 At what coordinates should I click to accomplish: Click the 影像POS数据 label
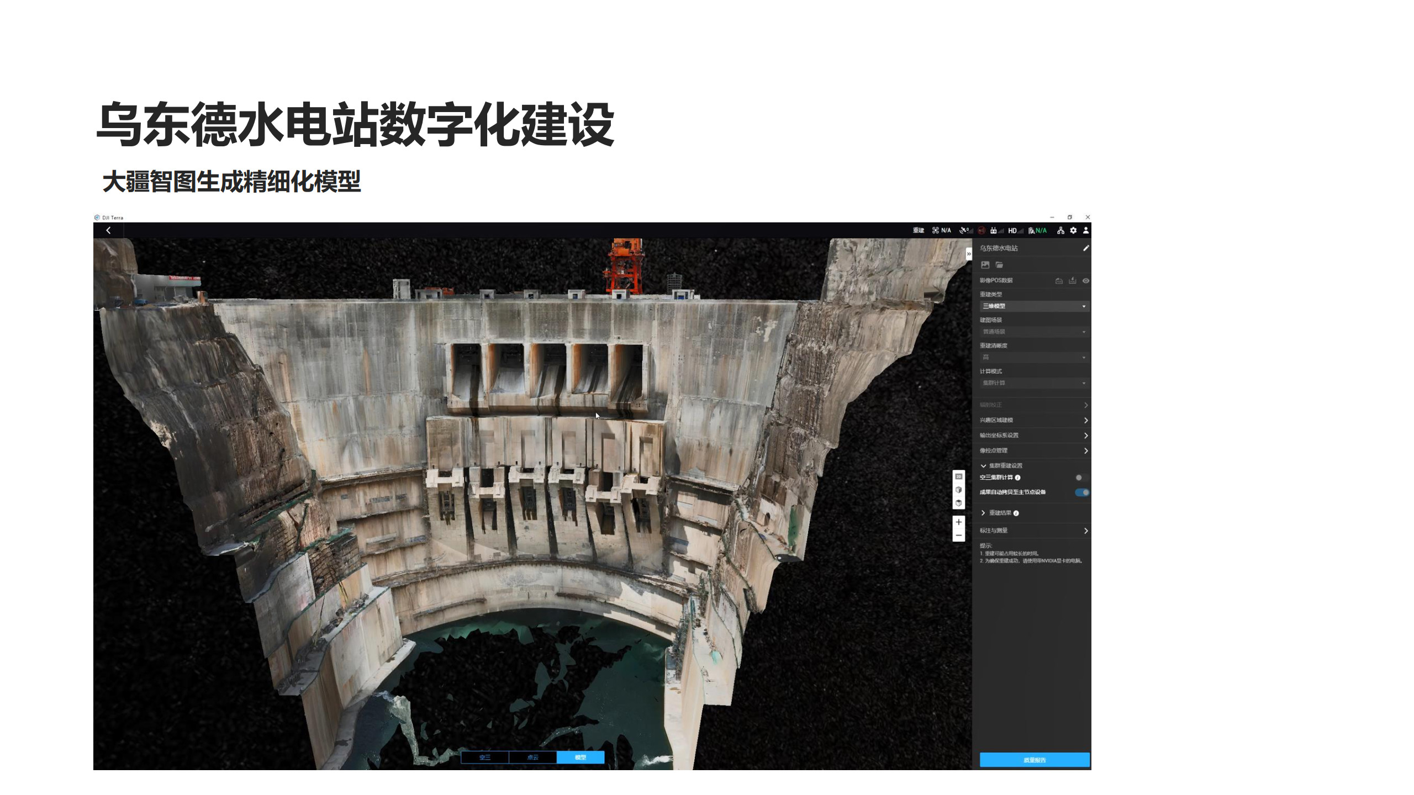point(996,280)
